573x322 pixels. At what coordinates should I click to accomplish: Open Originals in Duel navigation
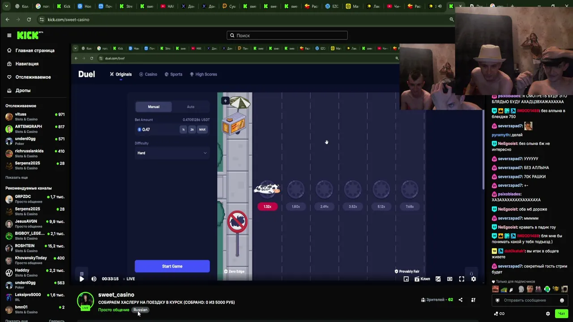[x=121, y=74]
